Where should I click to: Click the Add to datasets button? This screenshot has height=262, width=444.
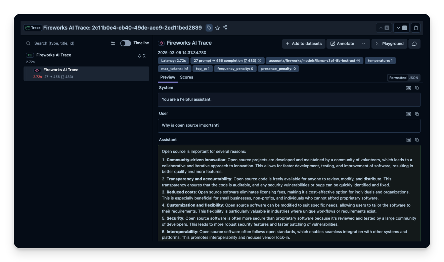(304, 44)
